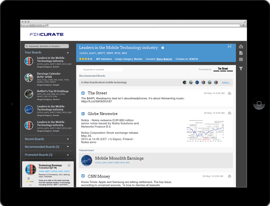Click The Street post title
270x206 pixels.
coord(97,93)
